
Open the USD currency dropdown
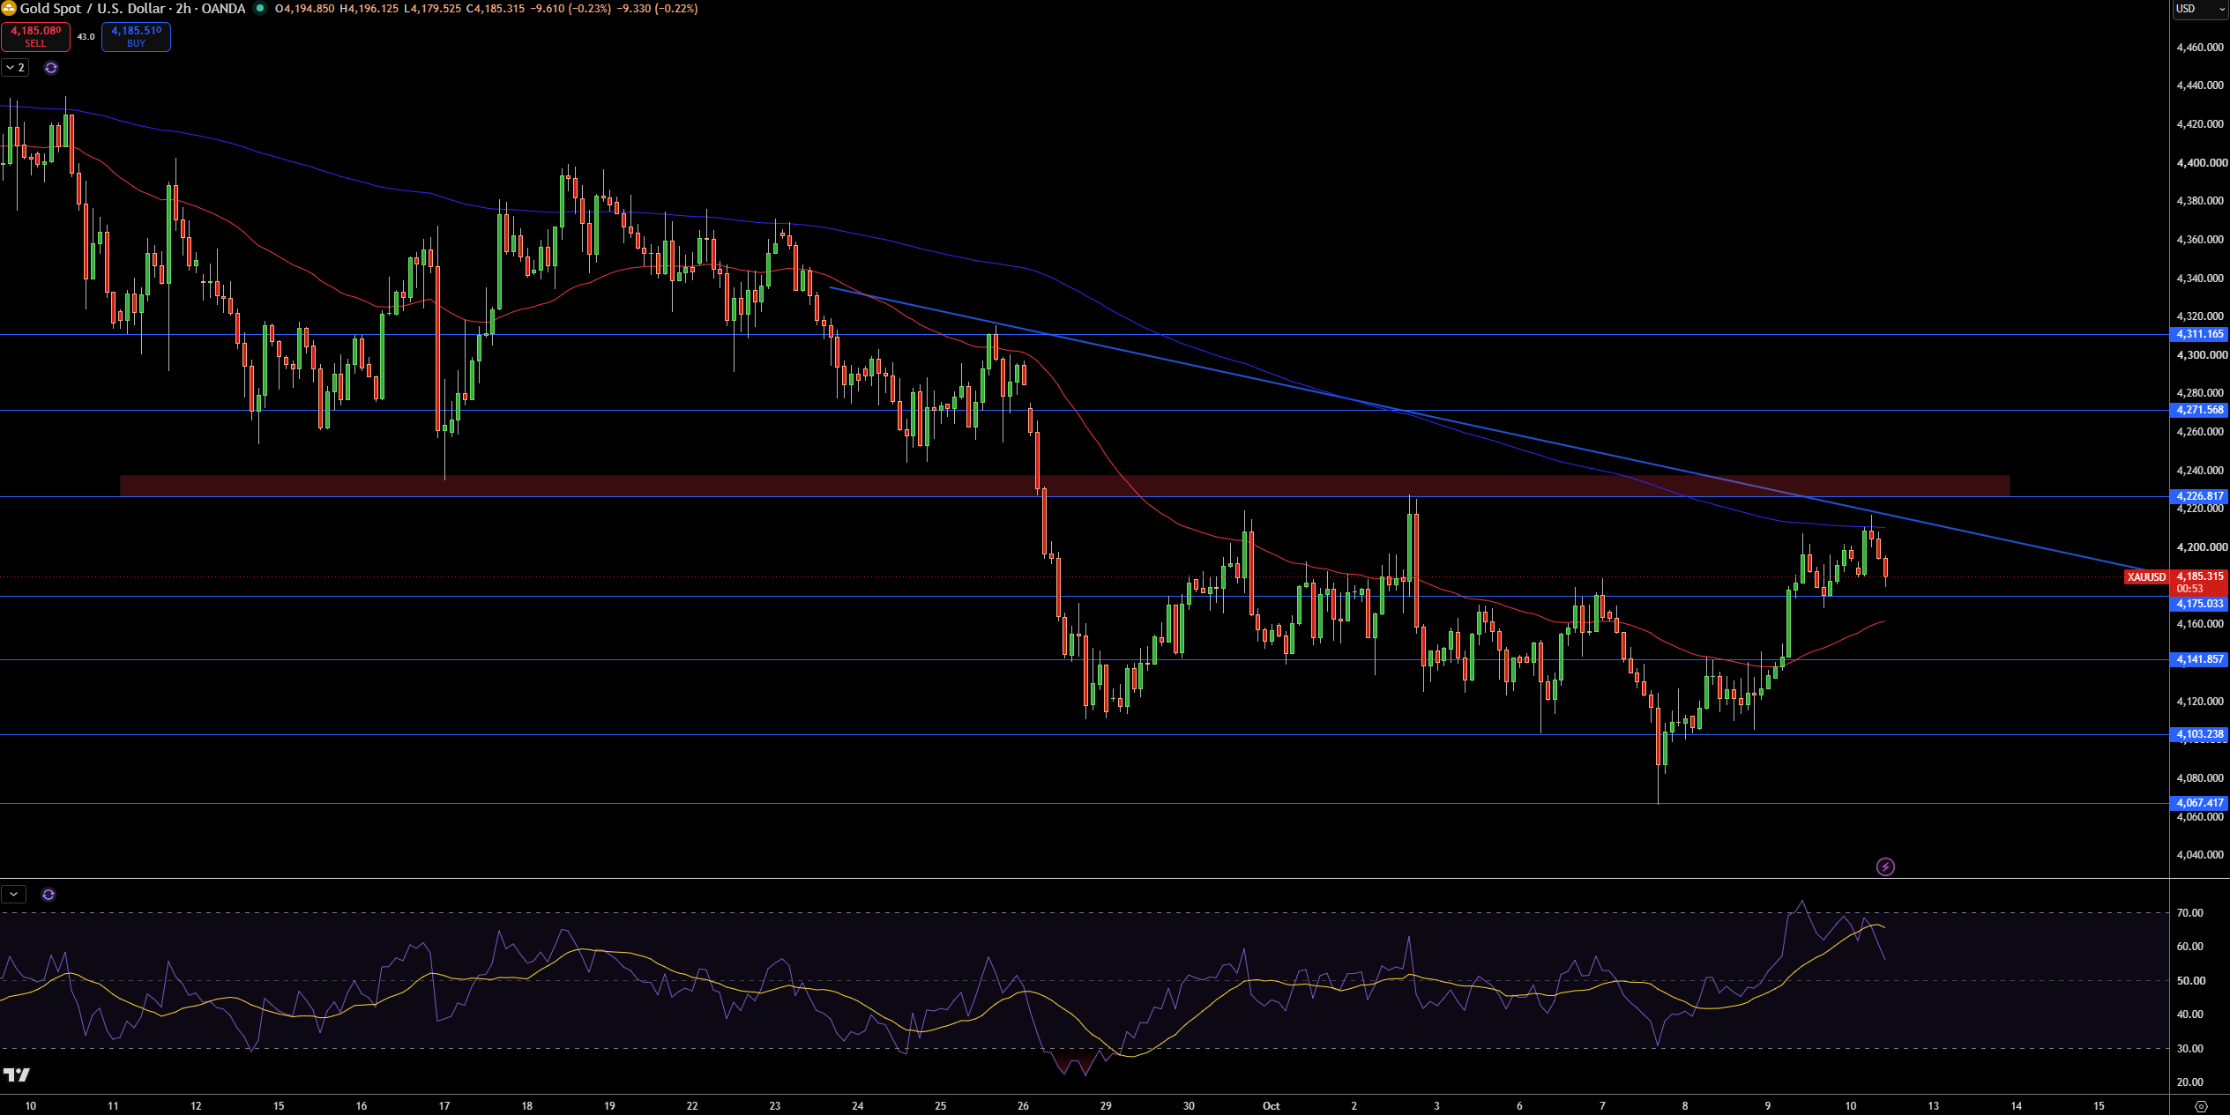[2199, 9]
